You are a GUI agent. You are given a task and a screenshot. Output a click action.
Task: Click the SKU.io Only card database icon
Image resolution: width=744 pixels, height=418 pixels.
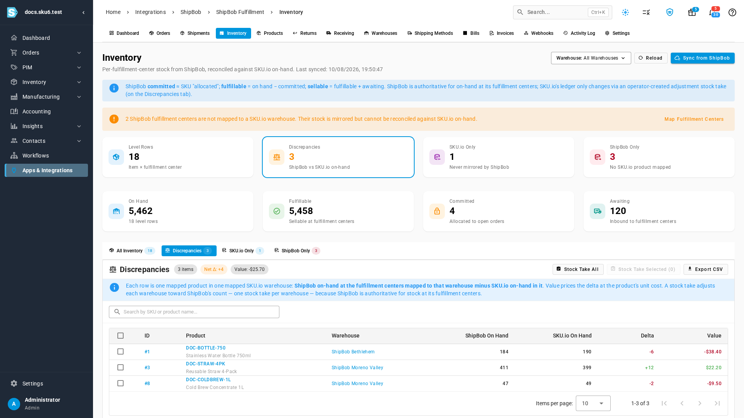(x=437, y=157)
